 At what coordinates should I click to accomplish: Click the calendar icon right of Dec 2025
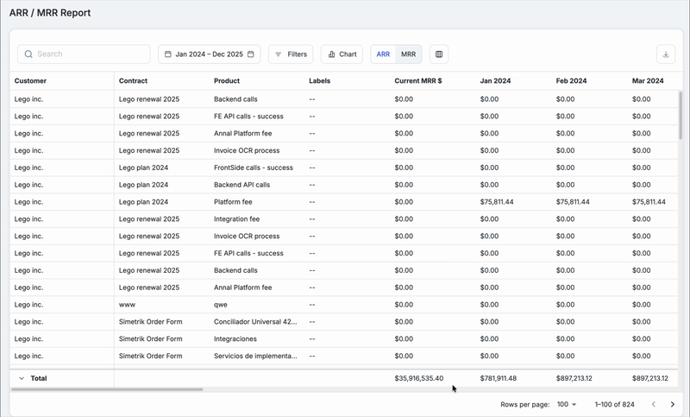tap(251, 54)
